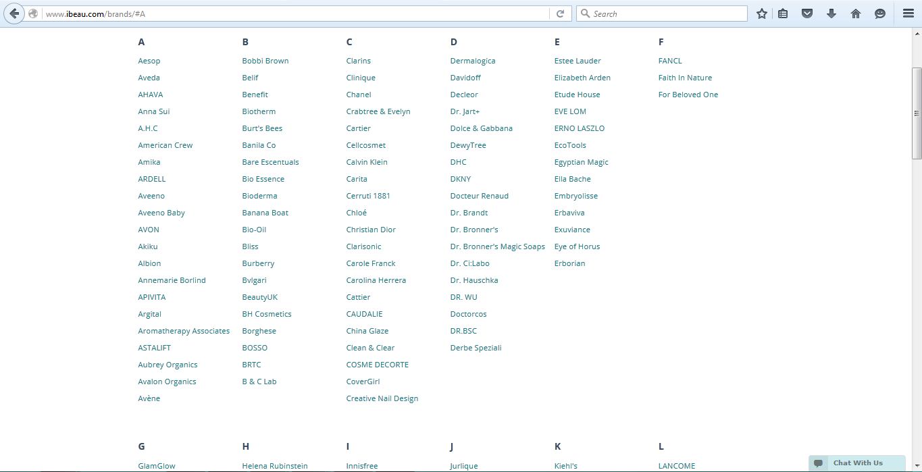The image size is (922, 472).
Task: Open Creative Nail Design brand
Action: (382, 398)
